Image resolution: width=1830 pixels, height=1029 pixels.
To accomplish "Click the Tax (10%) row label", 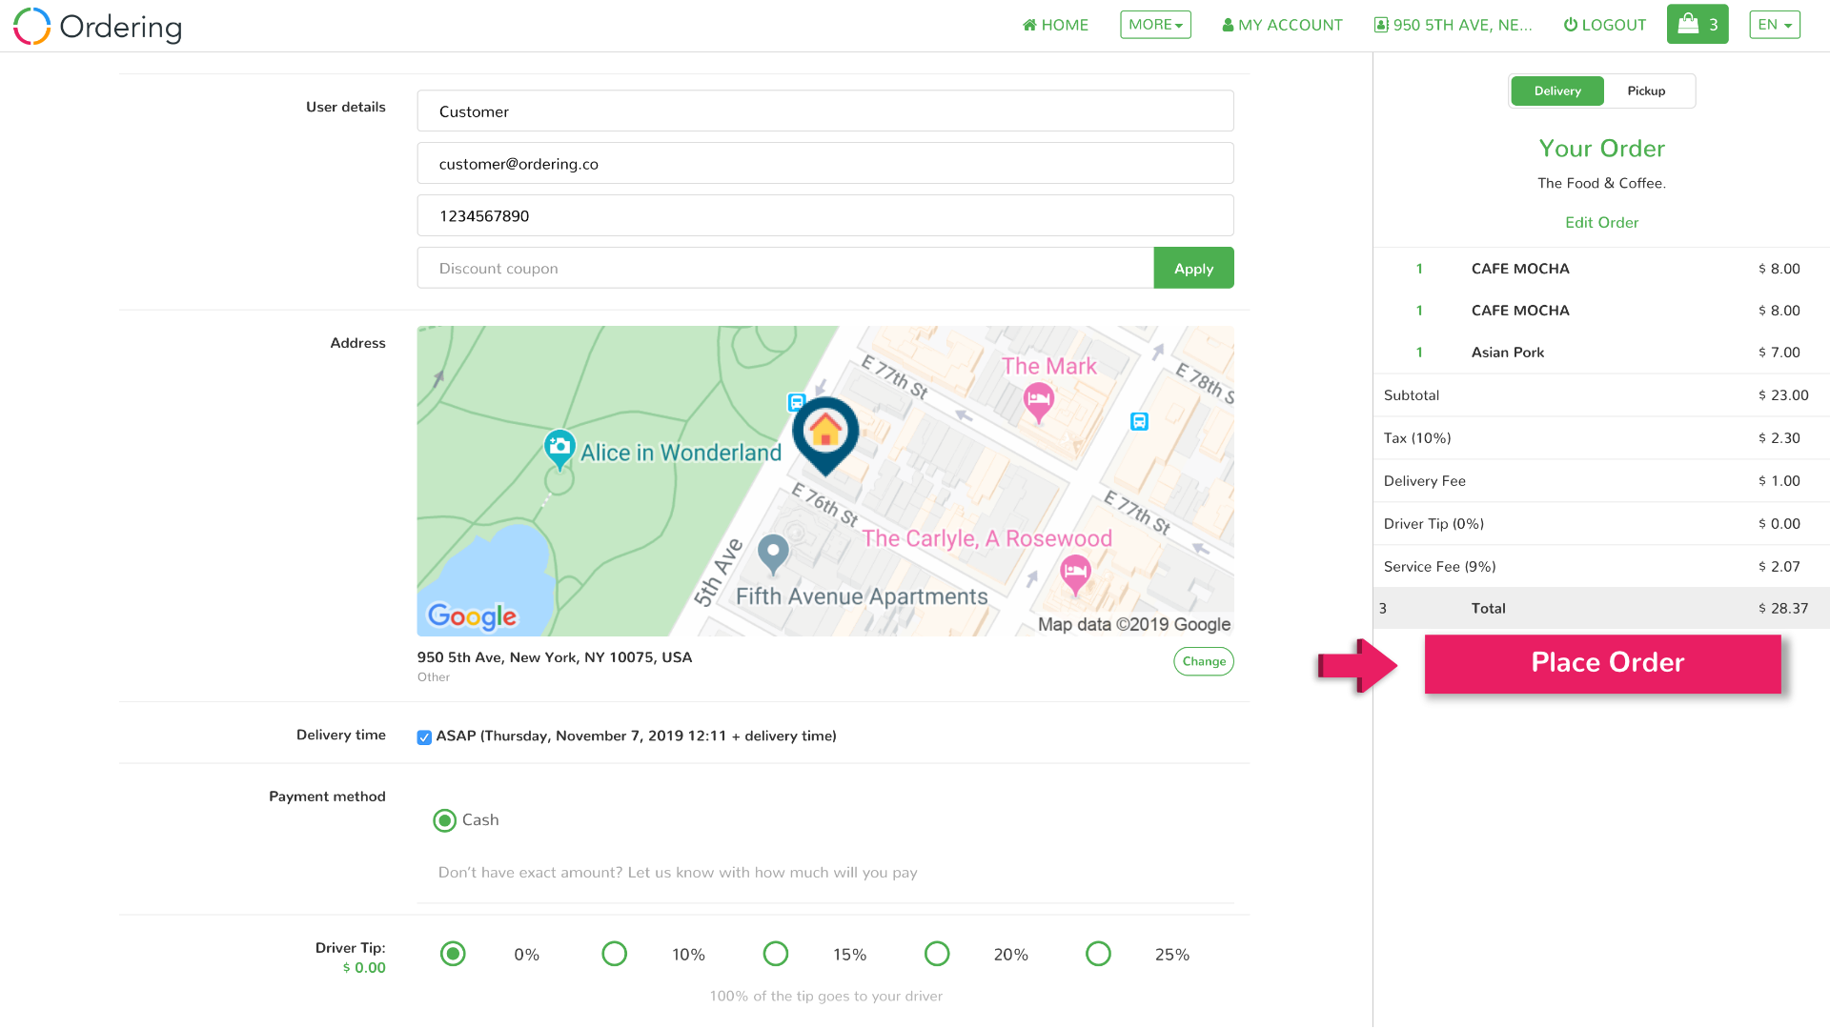I will 1417,438.
